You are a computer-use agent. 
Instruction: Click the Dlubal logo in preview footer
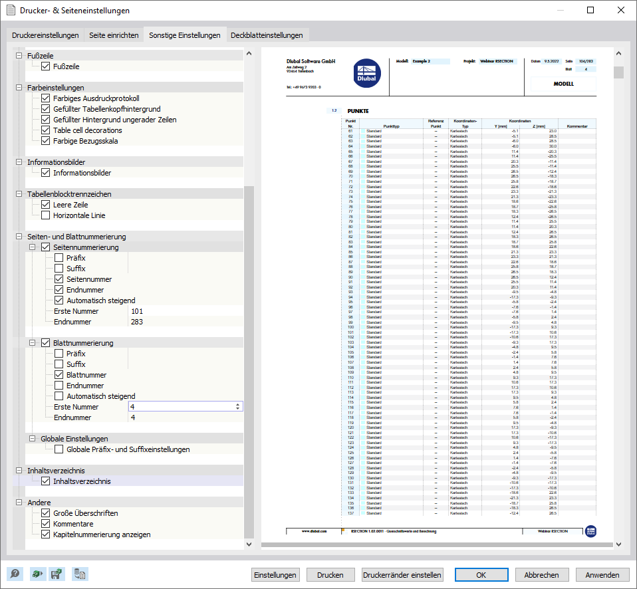tap(590, 531)
